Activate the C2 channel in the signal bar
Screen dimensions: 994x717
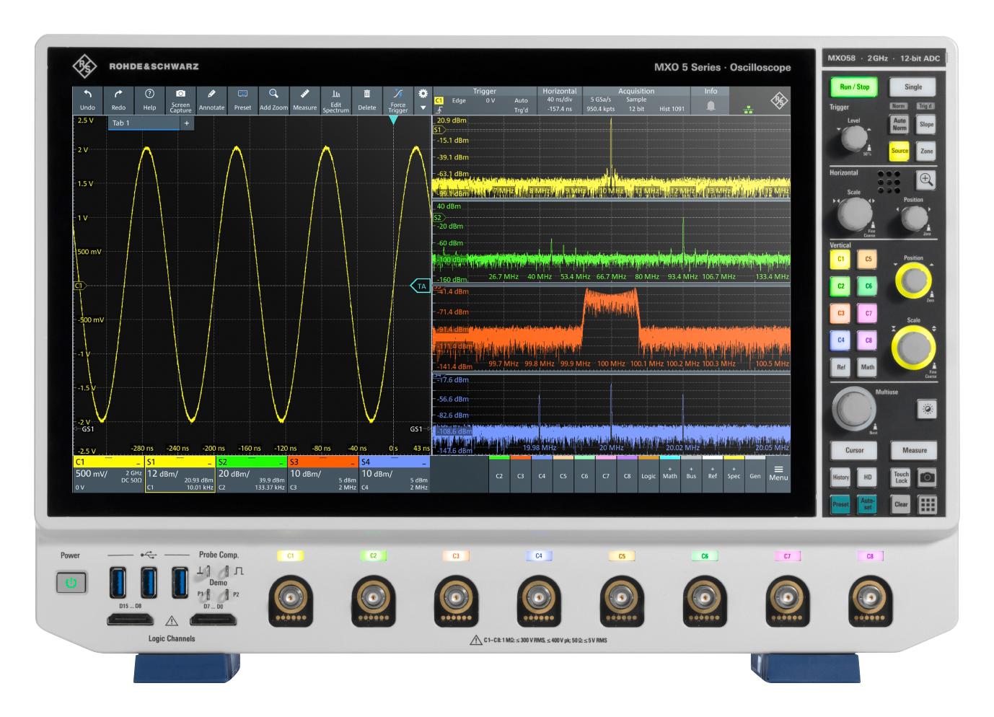point(500,475)
